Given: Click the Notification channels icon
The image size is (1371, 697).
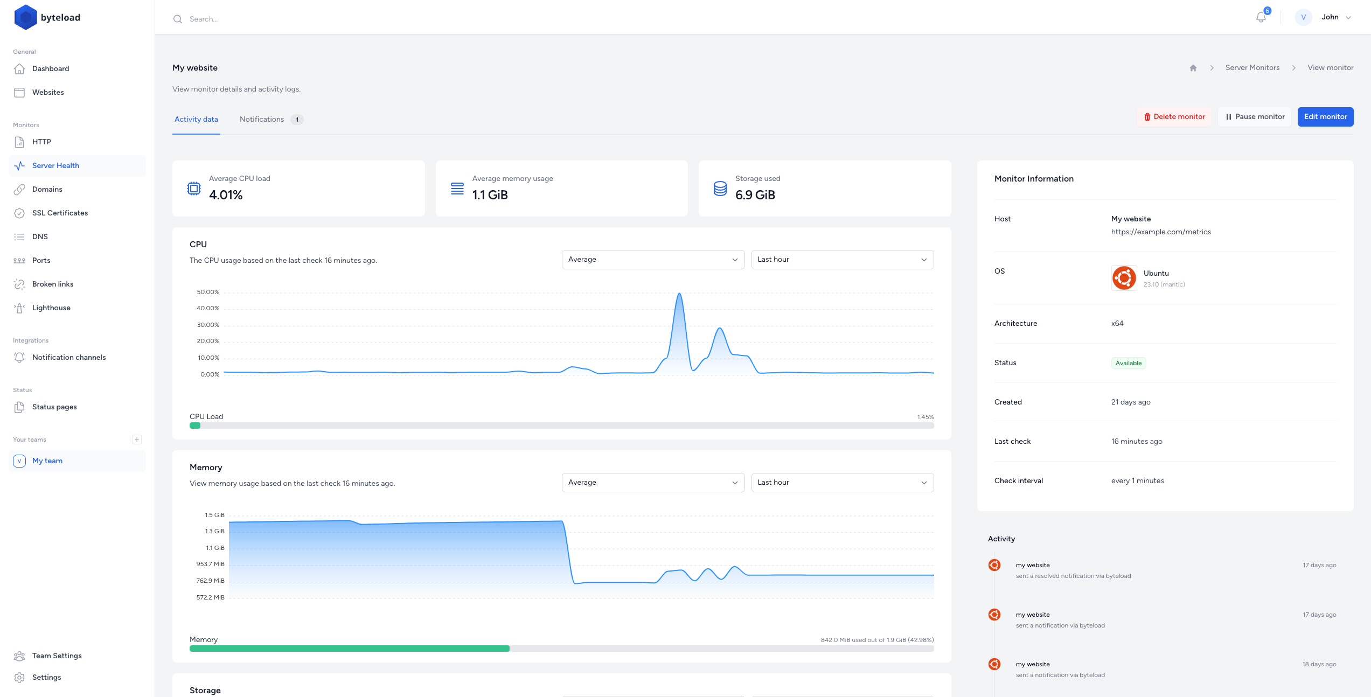Looking at the screenshot, I should 19,357.
